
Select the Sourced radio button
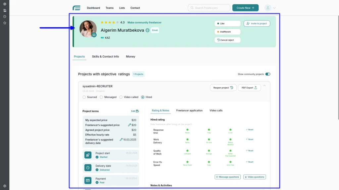click(x=84, y=97)
